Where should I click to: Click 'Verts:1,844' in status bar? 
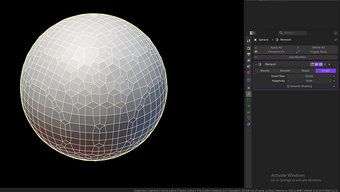coord(168,191)
